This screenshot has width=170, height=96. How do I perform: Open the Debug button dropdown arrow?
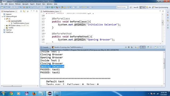point(50,7)
